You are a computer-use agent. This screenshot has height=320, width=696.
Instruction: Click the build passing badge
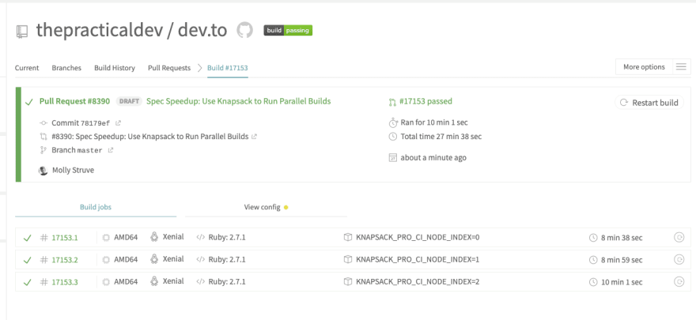tap(288, 30)
